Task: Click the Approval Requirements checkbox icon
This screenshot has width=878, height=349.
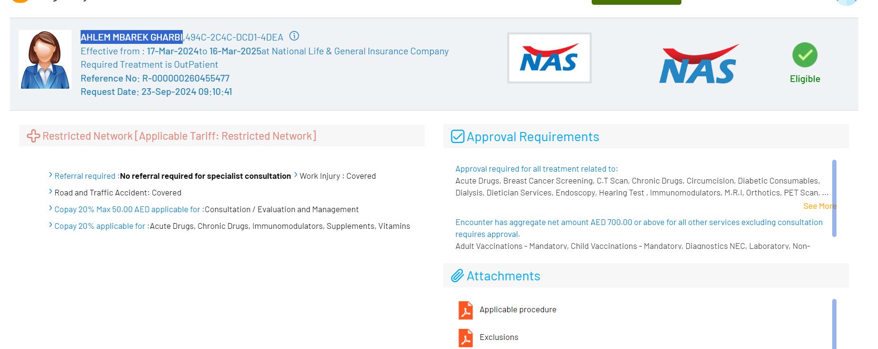Action: [458, 137]
